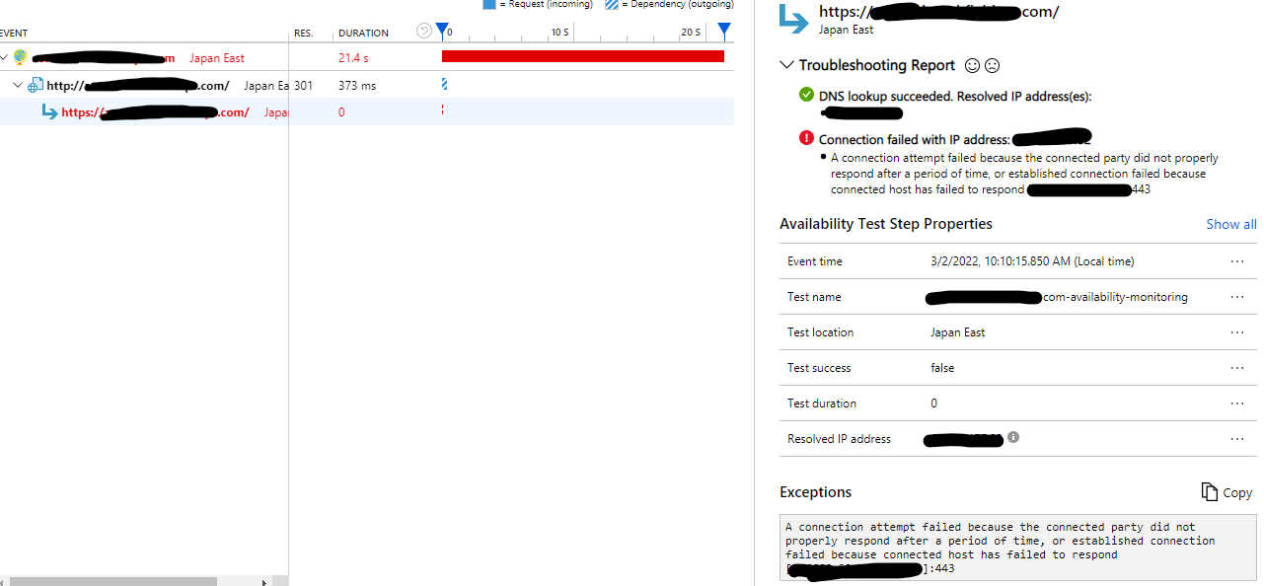Click the frown face feedback icon
Viewport: 1264px width, 586px height.
pos(993,65)
